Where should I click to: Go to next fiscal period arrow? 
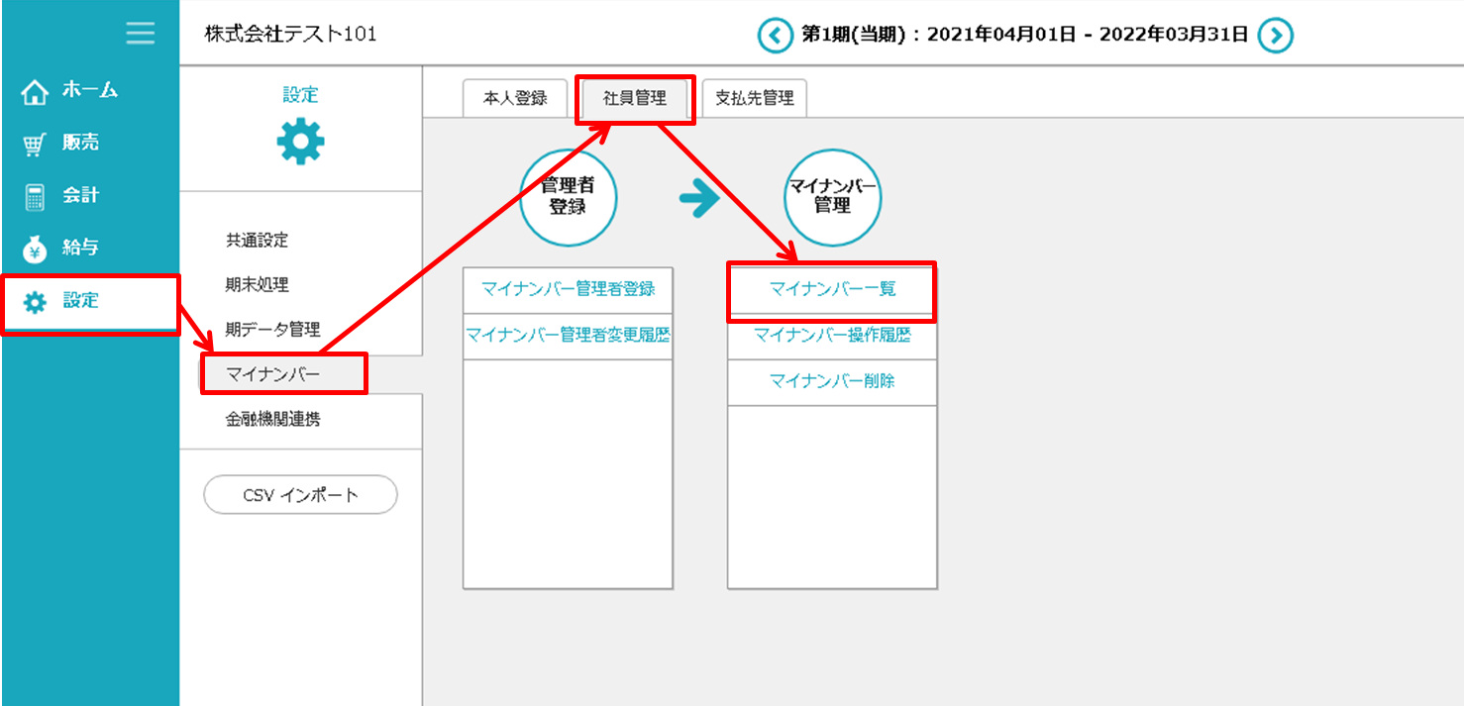(1276, 36)
